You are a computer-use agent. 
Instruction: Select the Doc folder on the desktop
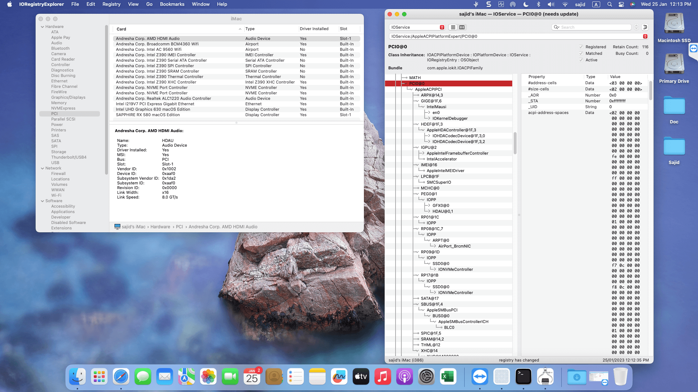coord(674,106)
